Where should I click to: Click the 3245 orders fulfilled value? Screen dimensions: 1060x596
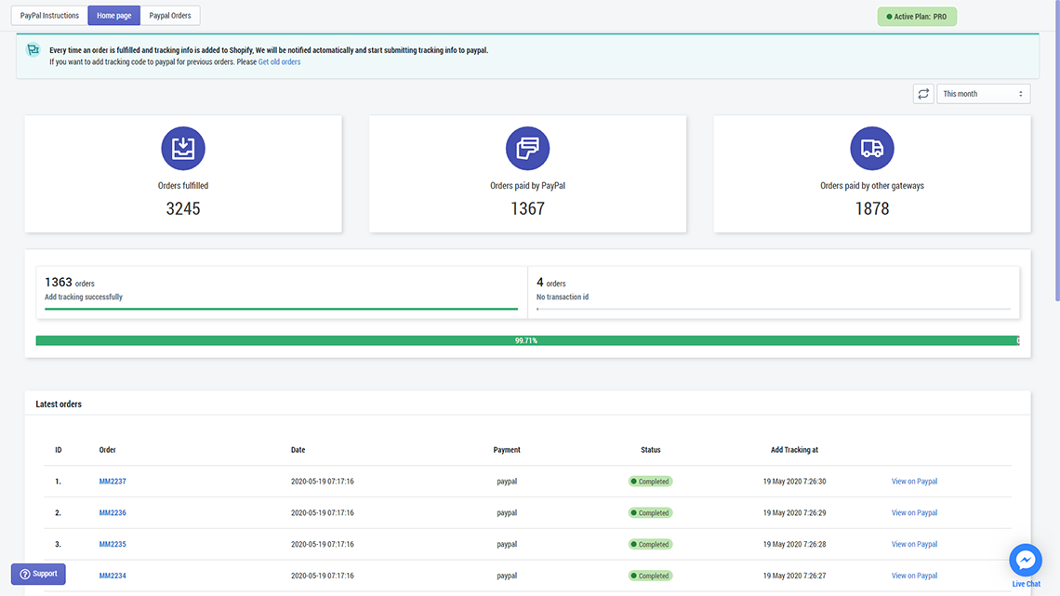tap(183, 209)
